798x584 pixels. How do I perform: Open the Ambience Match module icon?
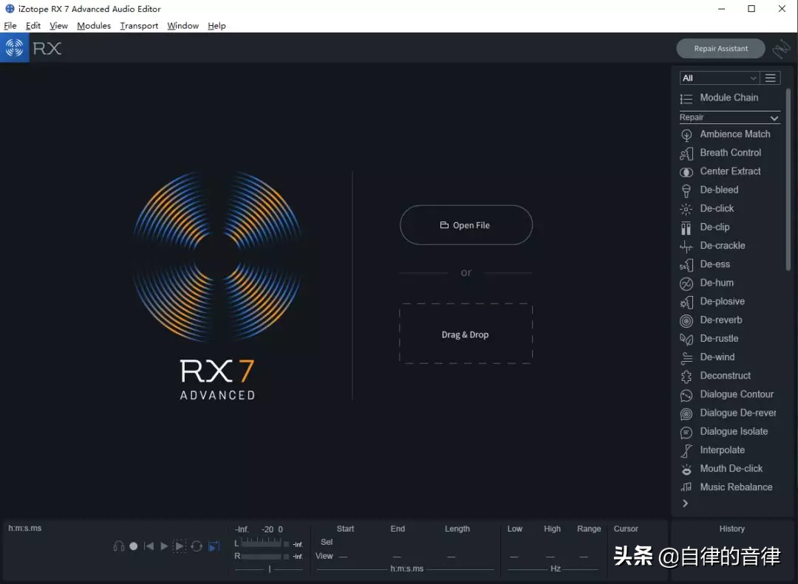click(686, 135)
